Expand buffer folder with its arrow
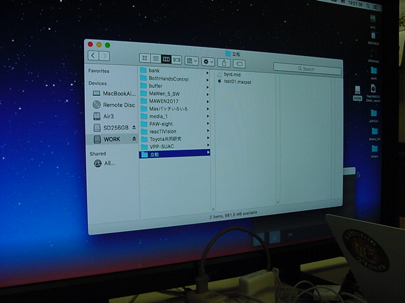This screenshot has height=303, width=405. tap(207, 87)
